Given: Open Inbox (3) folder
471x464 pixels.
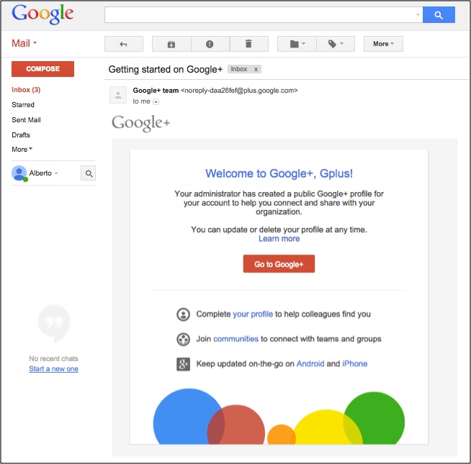Looking at the screenshot, I should pos(26,90).
